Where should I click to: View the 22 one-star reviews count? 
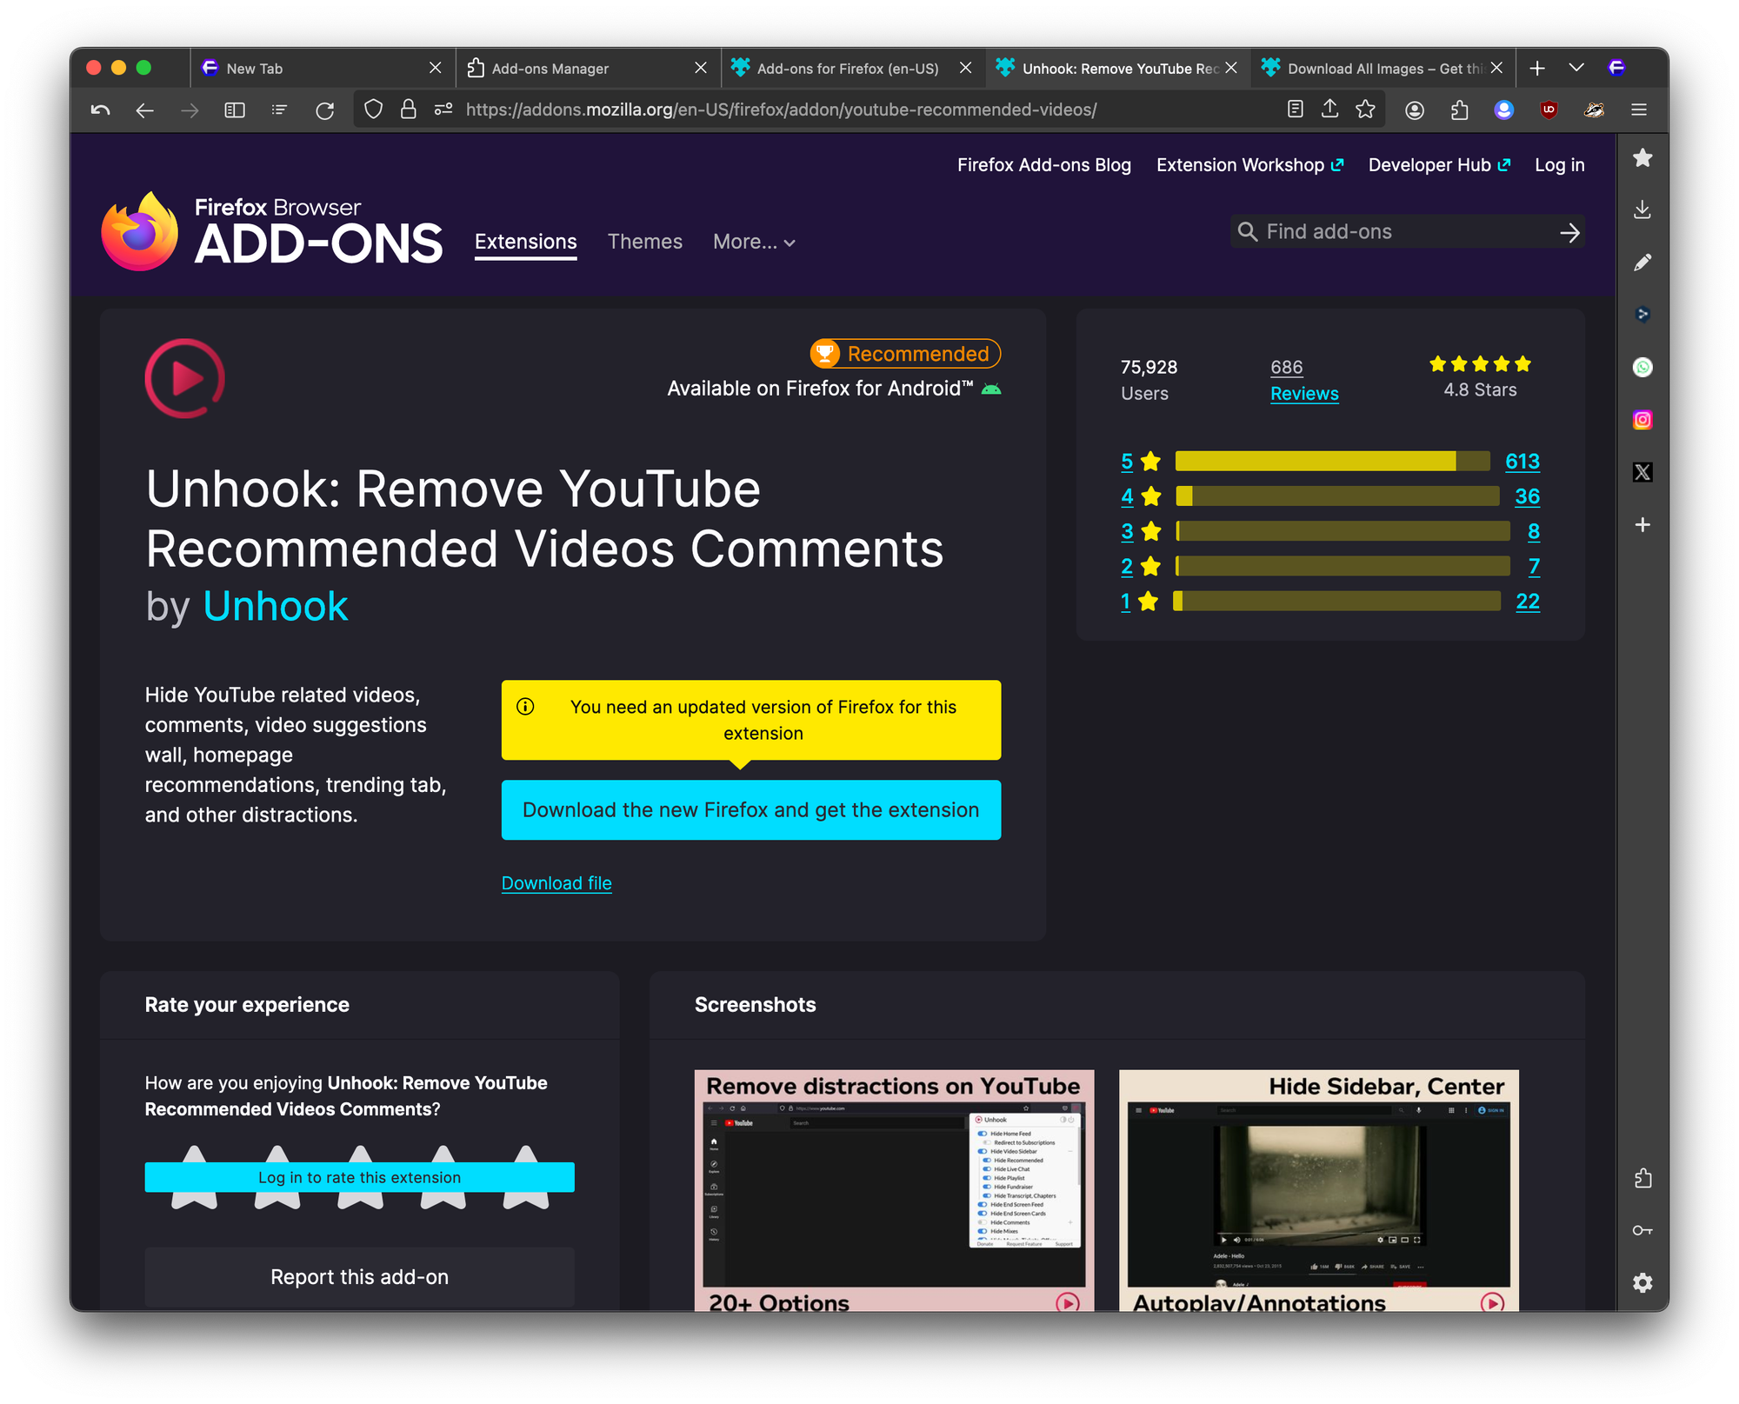click(x=1528, y=601)
